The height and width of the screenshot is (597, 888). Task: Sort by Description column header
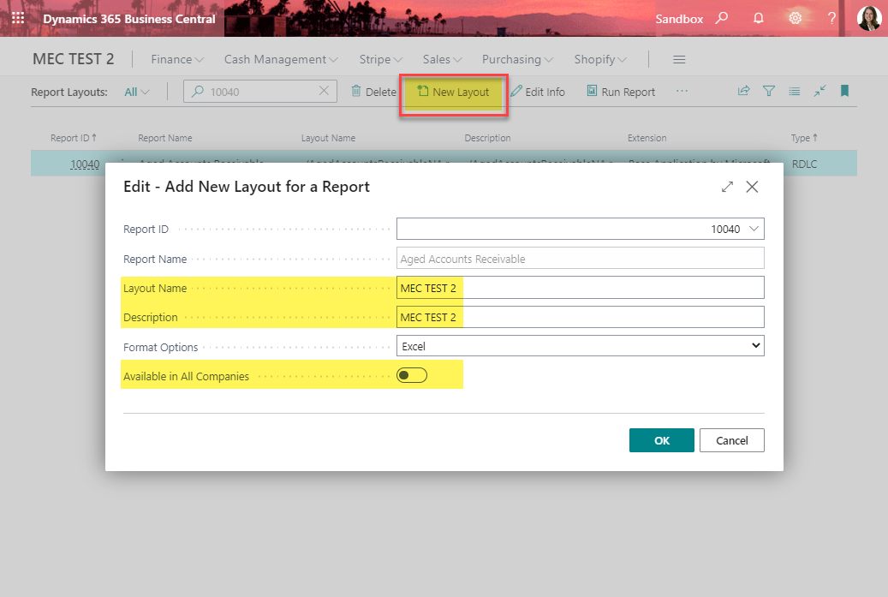pyautogui.click(x=487, y=138)
